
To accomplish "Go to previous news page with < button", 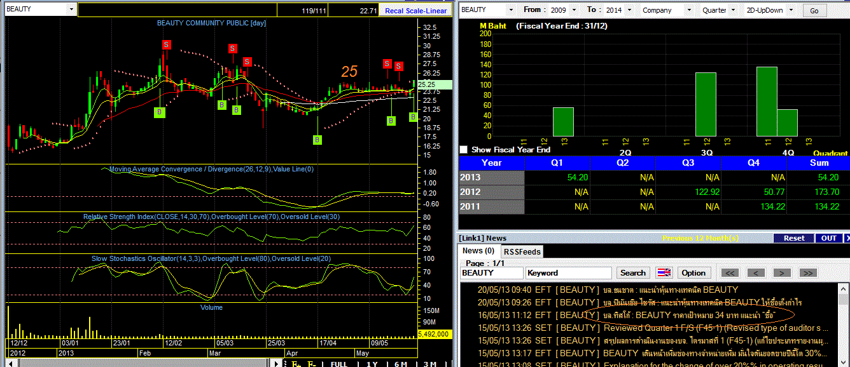I will tap(756, 273).
